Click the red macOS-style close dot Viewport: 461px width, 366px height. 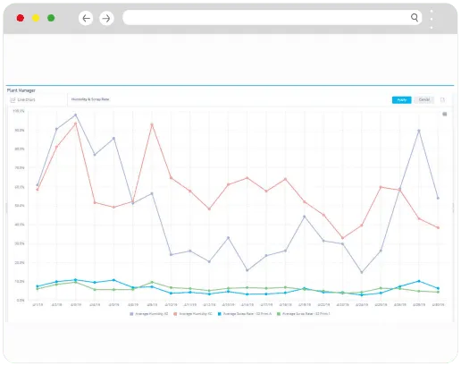[x=21, y=18]
